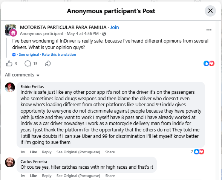This screenshot has height=180, width=222.
Task: View the post's like and heart reactions
Action: coord(209,64)
